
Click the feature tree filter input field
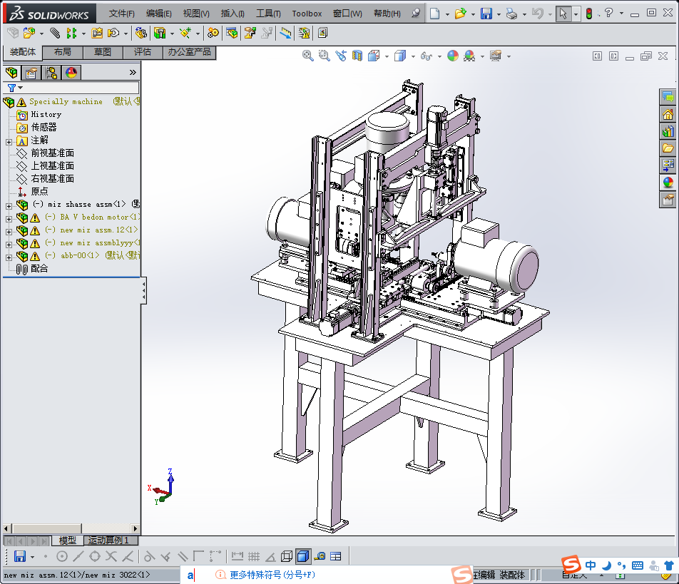point(78,88)
